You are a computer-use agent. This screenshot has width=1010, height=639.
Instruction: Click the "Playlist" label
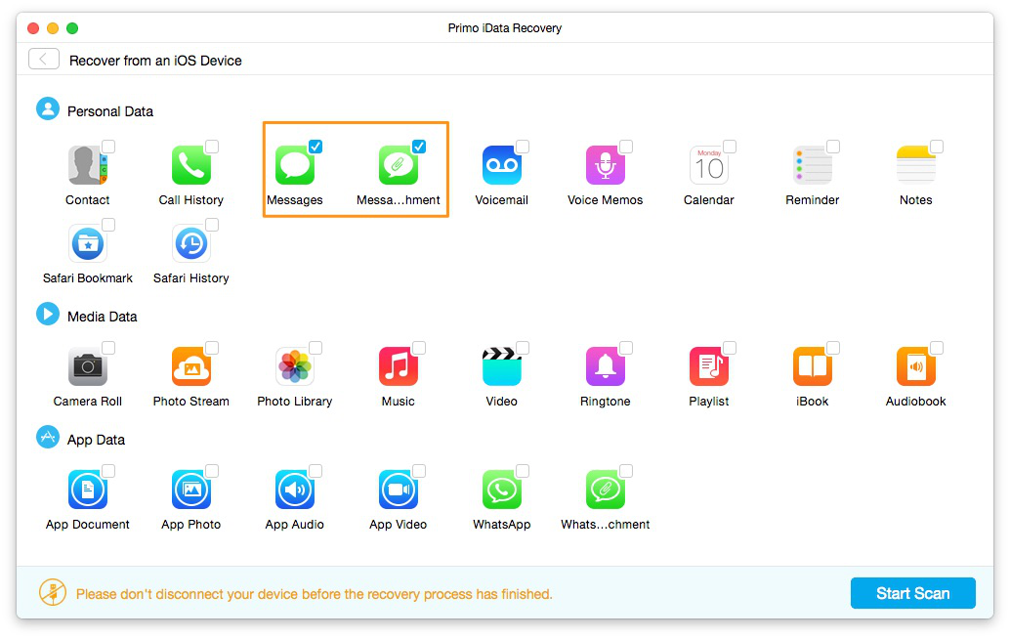click(708, 402)
